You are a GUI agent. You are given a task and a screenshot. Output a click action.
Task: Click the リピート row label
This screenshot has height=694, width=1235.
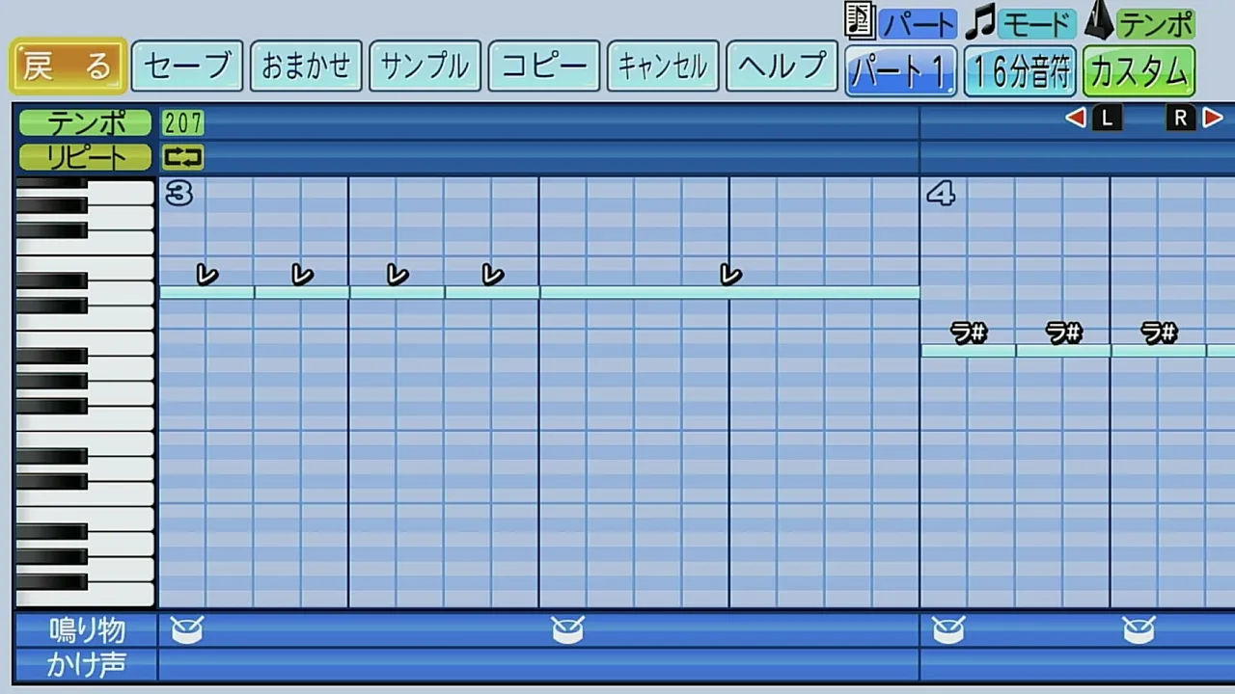point(85,157)
